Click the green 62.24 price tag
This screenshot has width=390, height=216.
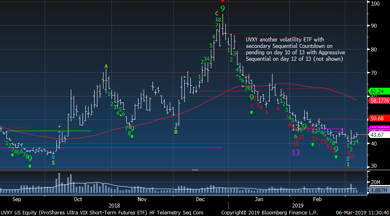point(379,91)
